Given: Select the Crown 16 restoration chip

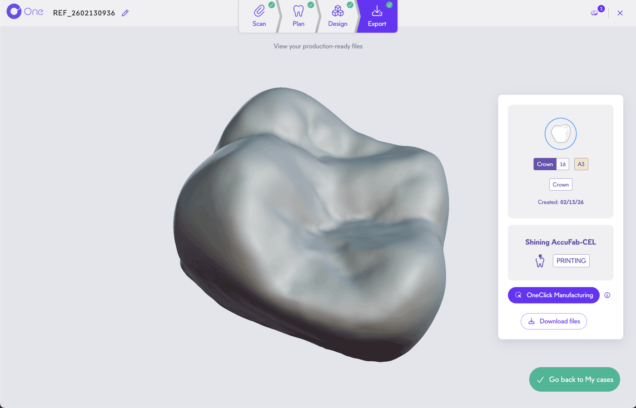Looking at the screenshot, I should [551, 164].
